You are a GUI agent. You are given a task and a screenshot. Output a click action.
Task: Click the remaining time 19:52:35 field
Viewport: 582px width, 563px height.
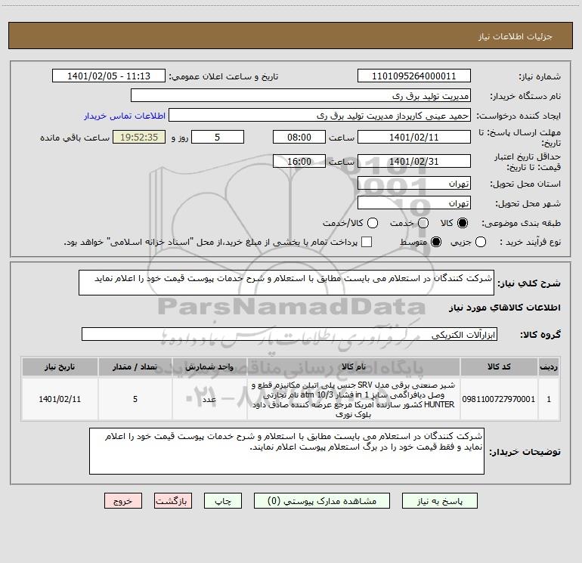(139, 137)
